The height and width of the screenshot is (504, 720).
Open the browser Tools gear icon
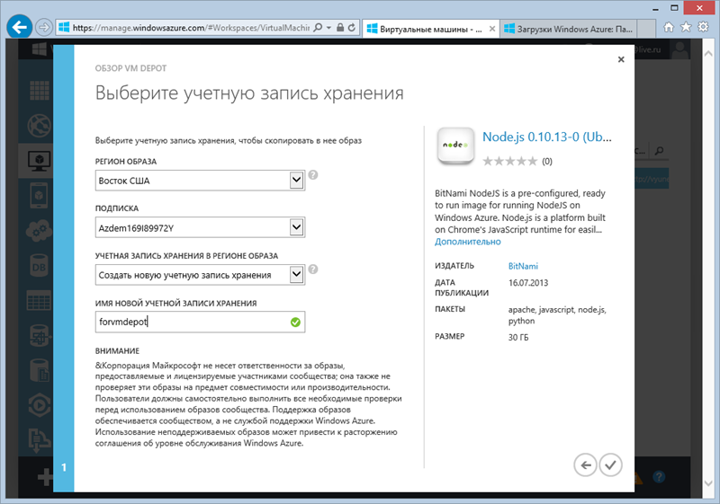[x=703, y=27]
